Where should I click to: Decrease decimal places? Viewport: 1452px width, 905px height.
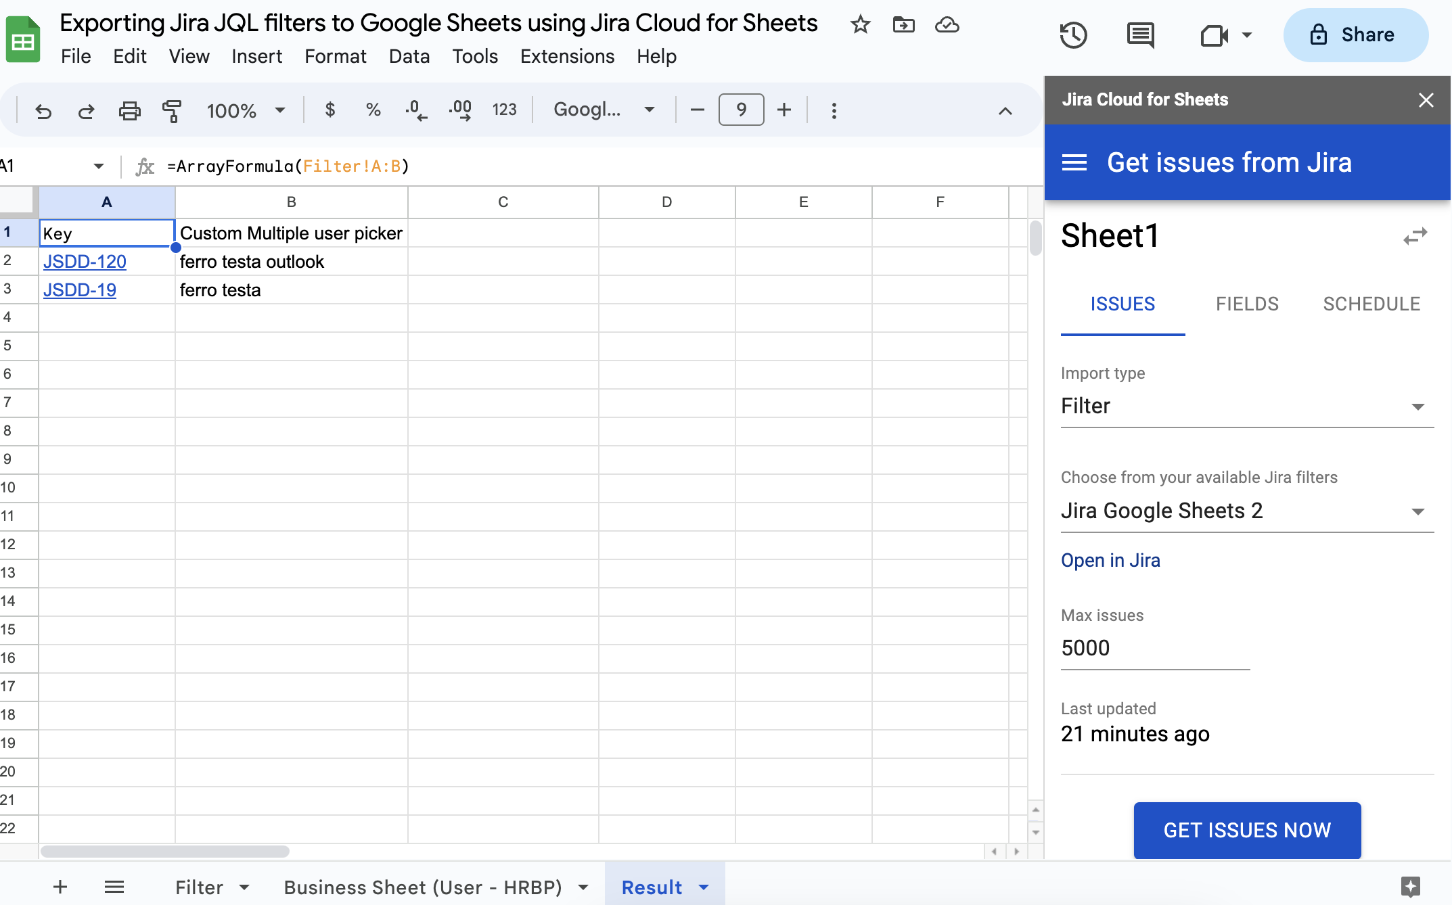pyautogui.click(x=415, y=110)
